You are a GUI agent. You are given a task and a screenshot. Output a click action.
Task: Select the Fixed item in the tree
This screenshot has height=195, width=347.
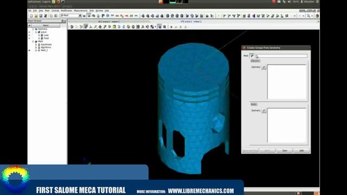(x=46, y=38)
